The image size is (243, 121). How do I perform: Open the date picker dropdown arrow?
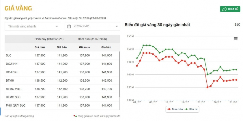[x=117, y=26]
